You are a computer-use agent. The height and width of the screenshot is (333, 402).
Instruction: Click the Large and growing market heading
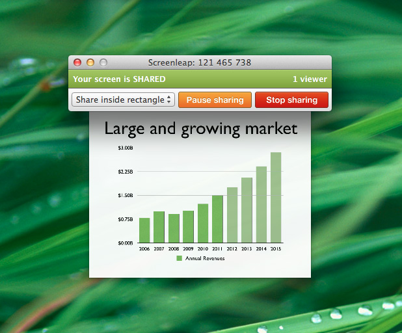(200, 129)
